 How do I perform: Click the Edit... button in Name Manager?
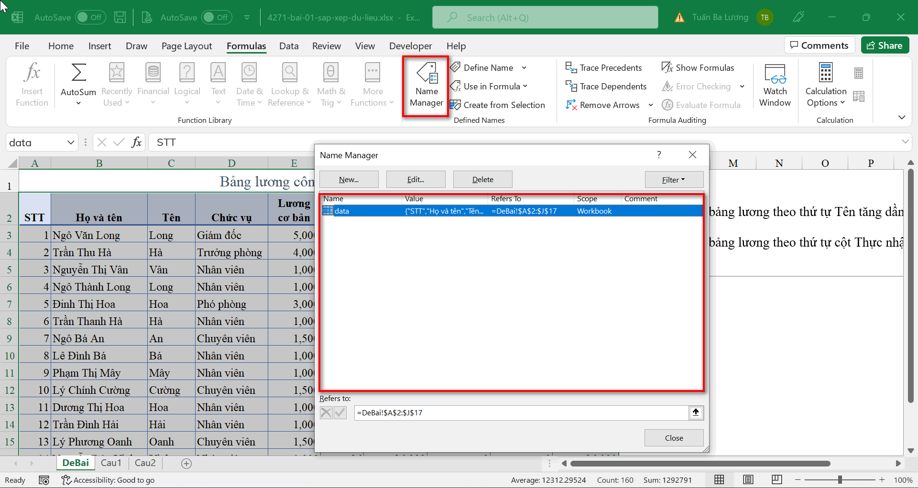click(415, 180)
